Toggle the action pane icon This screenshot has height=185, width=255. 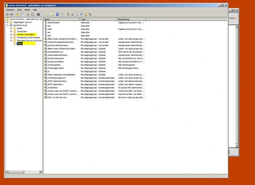[x=62, y=15]
